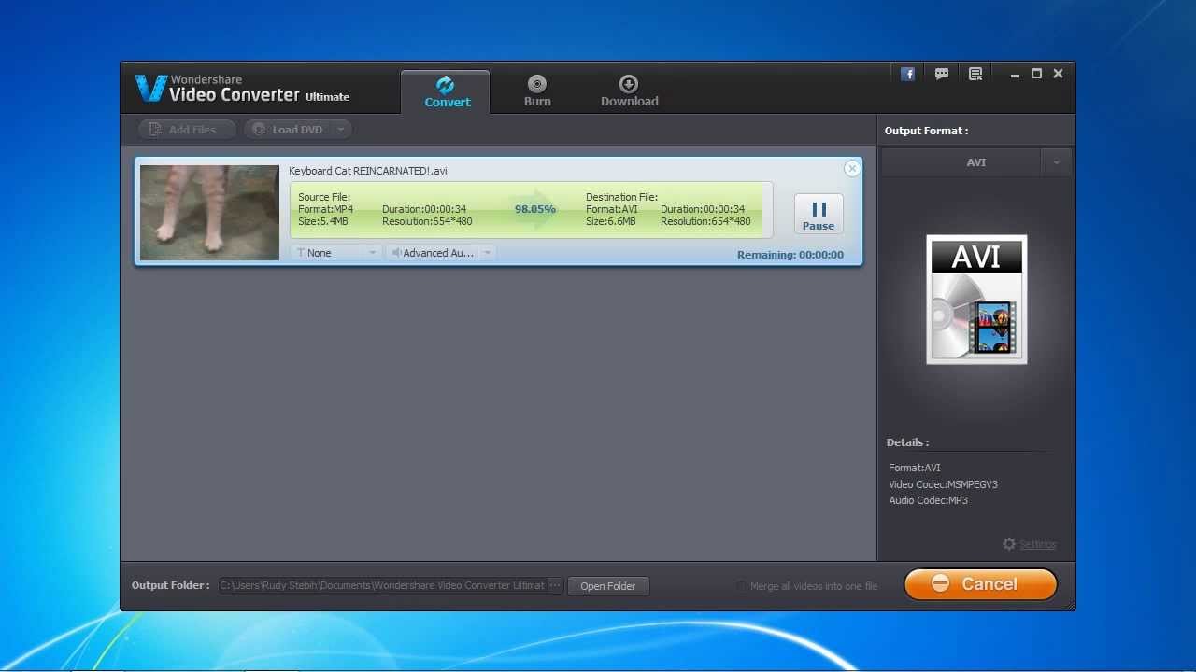
Task: Click the Wondershare Video Converter logo
Action: (x=243, y=89)
